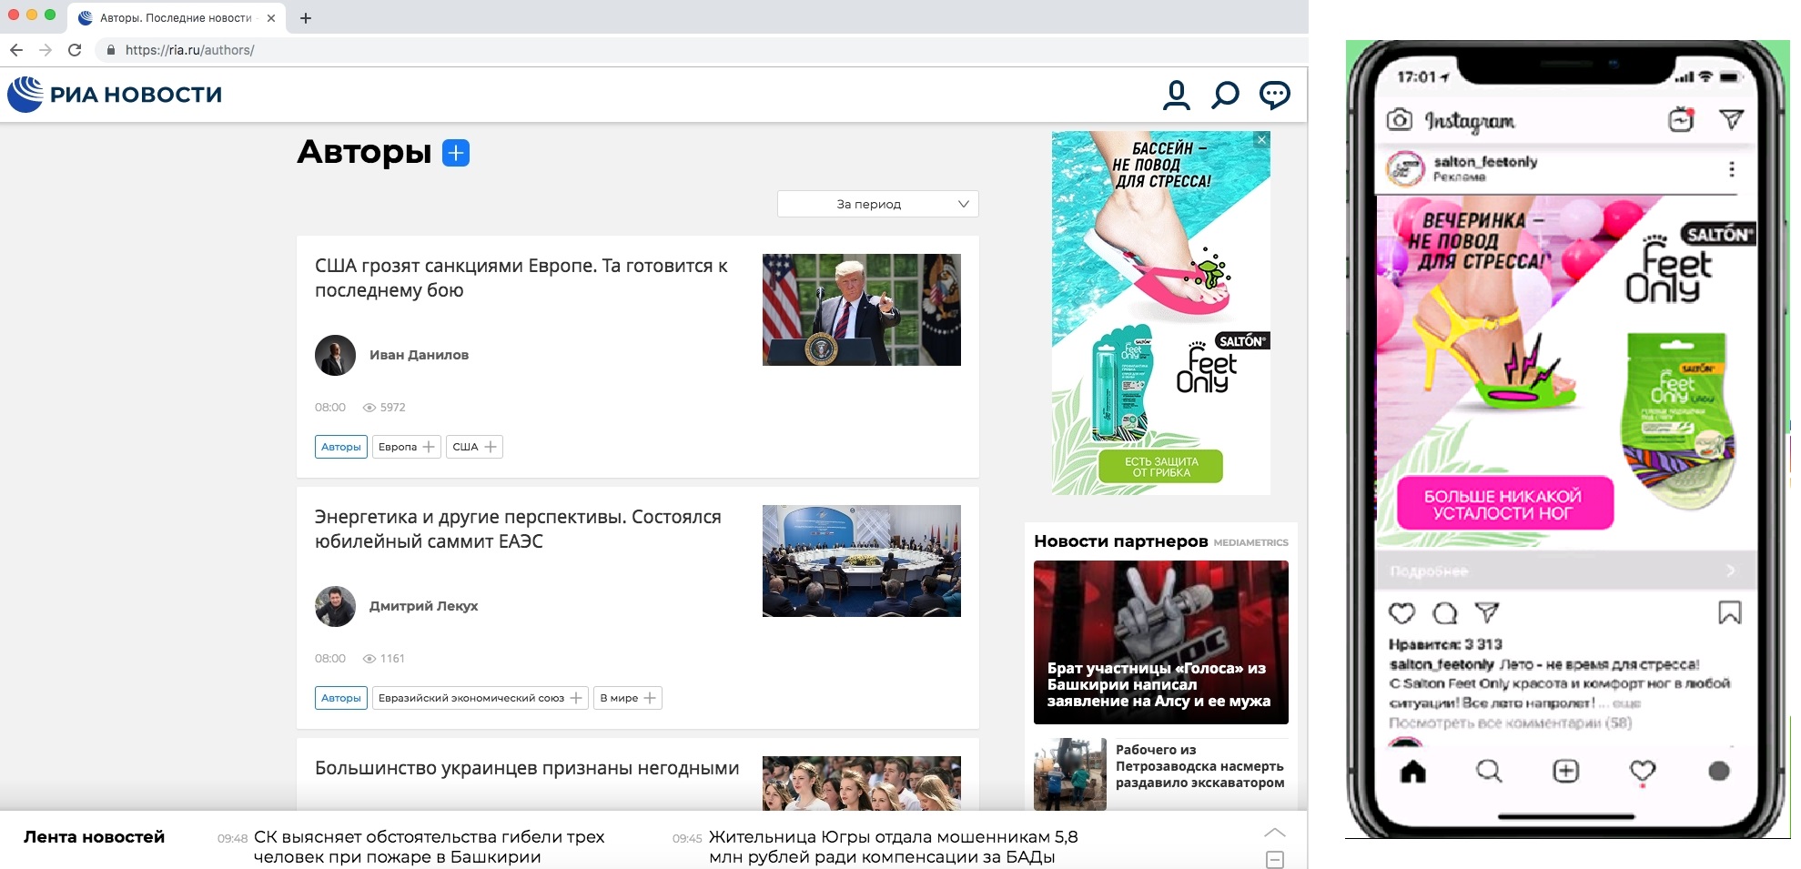This screenshot has width=1801, height=869.
Task: Open the За период dropdown
Action: 878,204
